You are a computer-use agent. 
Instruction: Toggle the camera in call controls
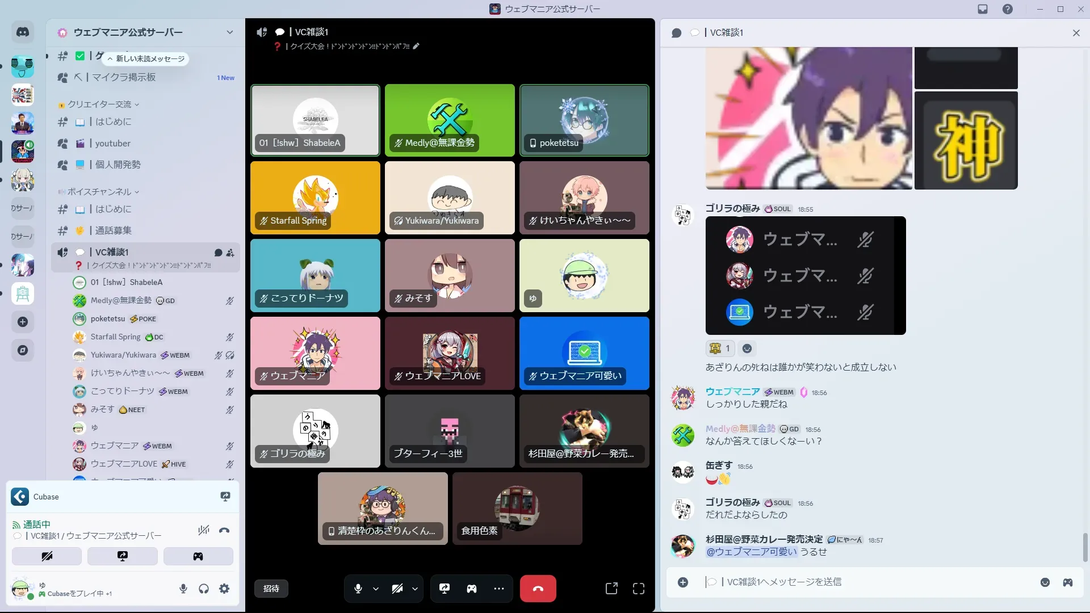click(397, 589)
